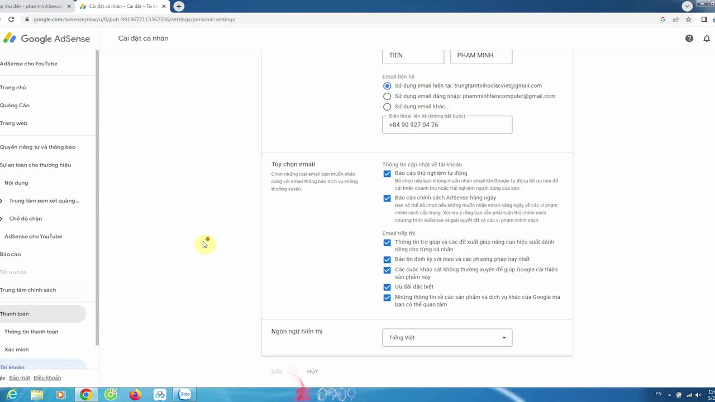Image resolution: width=715 pixels, height=402 pixels.
Task: Share this page via address bar icon
Action: coord(676,19)
